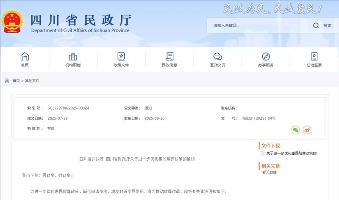Select the 政策文件 document icon
The width and height of the screenshot is (339, 200).
tap(121, 57)
